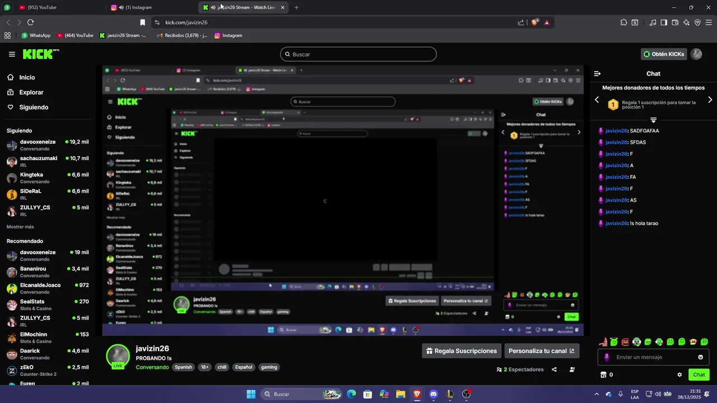Open Brave Leo AI sparkle icon
This screenshot has height=403, width=717.
point(686,22)
